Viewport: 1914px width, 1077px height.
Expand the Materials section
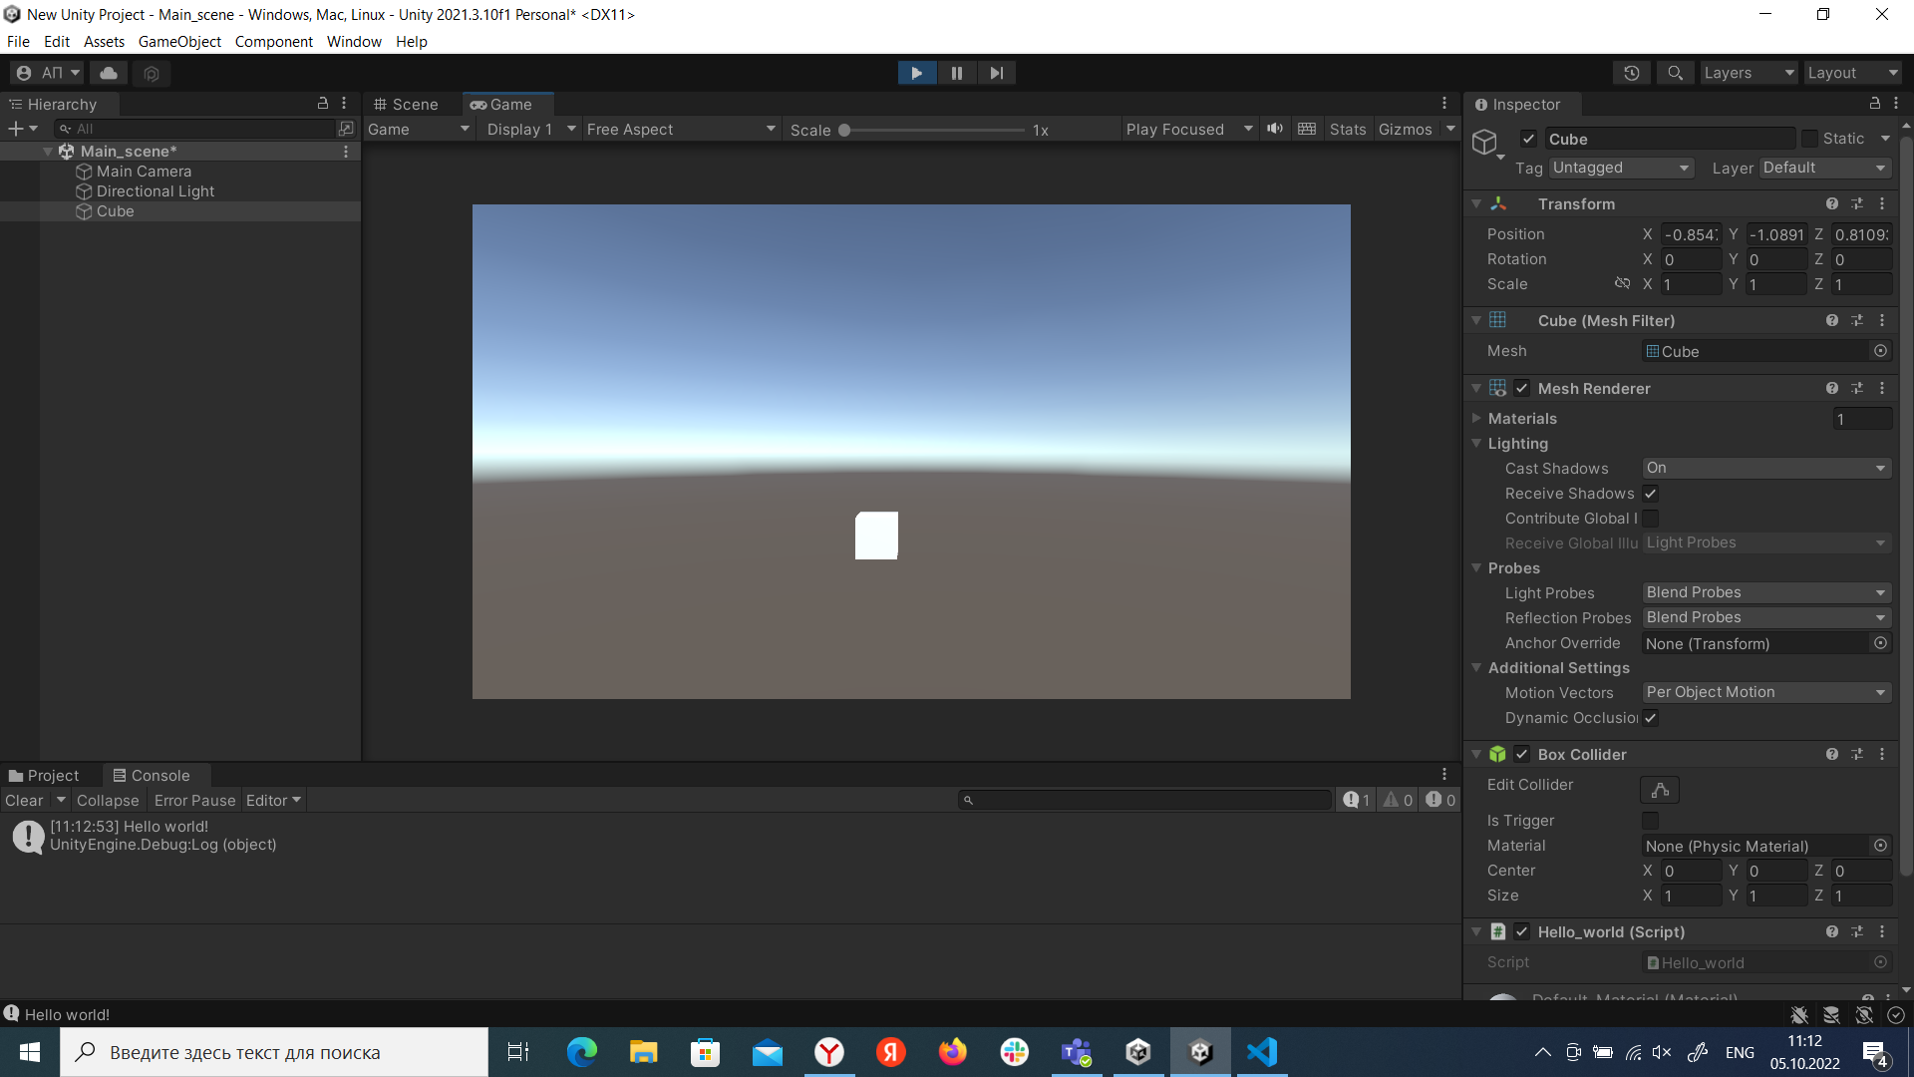point(1476,419)
